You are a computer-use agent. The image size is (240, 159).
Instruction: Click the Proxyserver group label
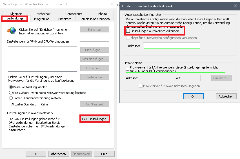click(x=133, y=63)
